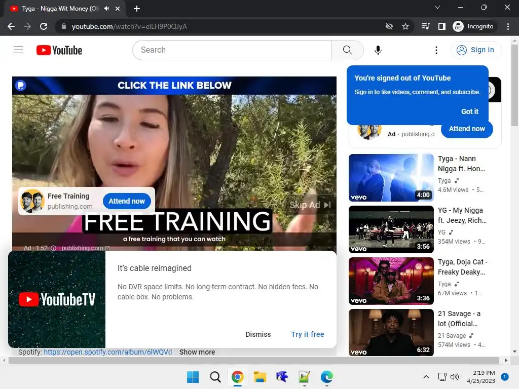
Task: Click Chrome in the taskbar
Action: point(237,377)
